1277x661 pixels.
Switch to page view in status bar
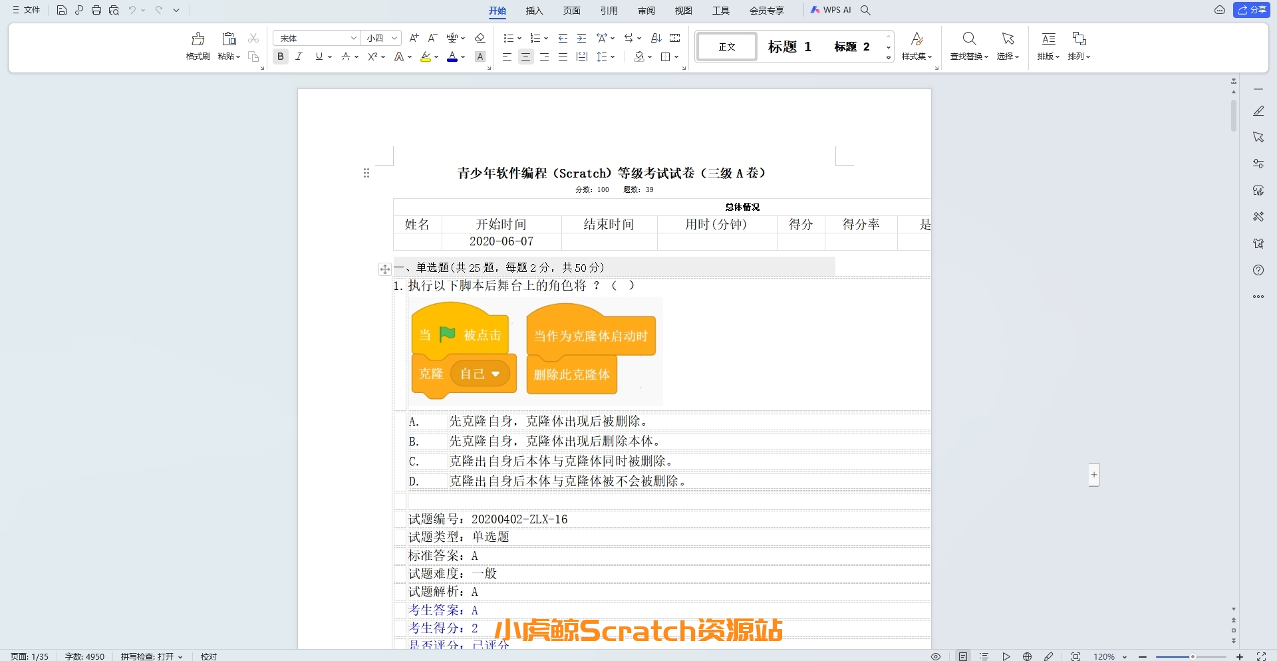(963, 656)
